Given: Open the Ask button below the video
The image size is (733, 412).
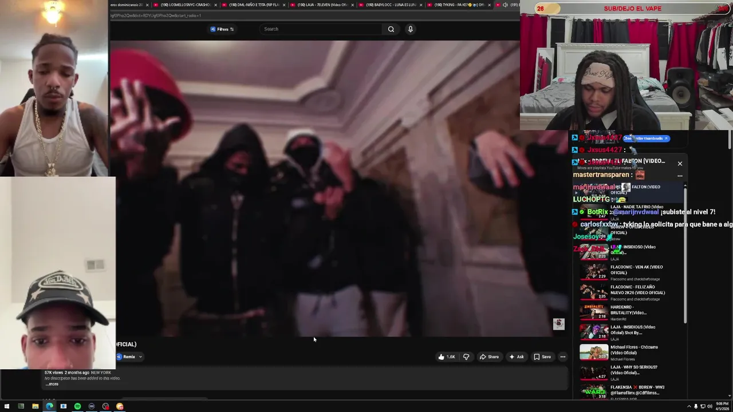Looking at the screenshot, I should pos(517,357).
